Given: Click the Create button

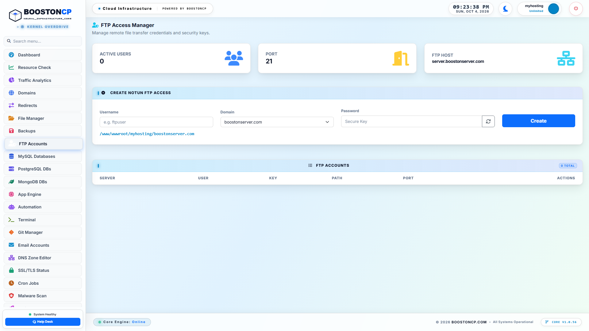Looking at the screenshot, I should [538, 121].
